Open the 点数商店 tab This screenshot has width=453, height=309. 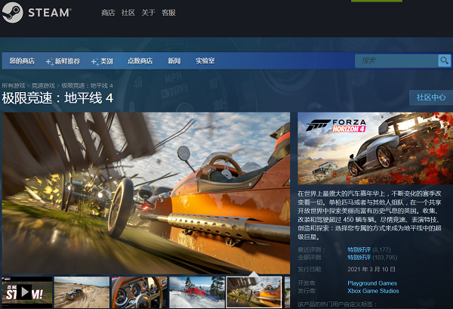coord(140,60)
